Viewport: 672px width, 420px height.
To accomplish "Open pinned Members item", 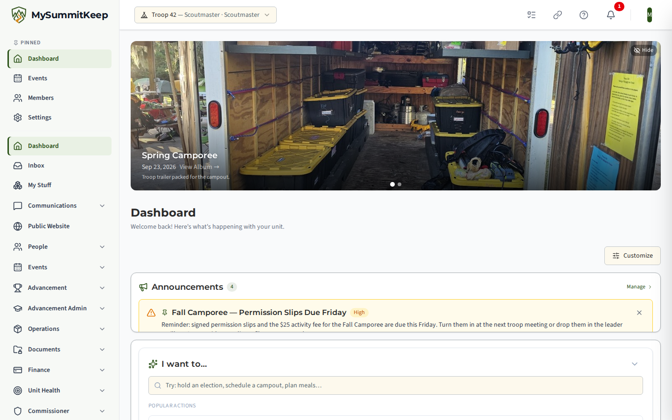I will point(59,98).
